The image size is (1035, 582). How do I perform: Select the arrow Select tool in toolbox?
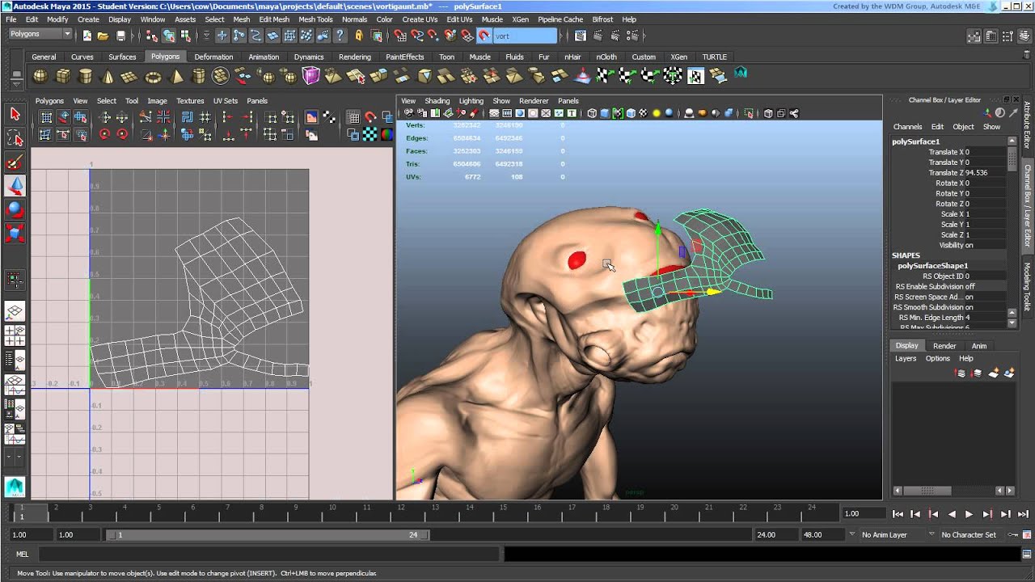point(15,115)
